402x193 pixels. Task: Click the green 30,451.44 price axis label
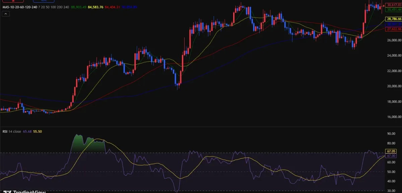(x=393, y=10)
